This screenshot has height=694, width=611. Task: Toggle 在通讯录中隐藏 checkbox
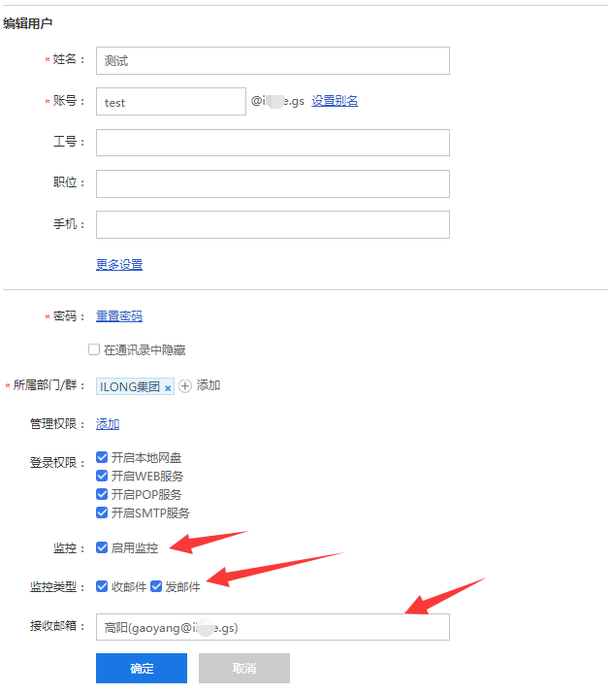tap(94, 349)
